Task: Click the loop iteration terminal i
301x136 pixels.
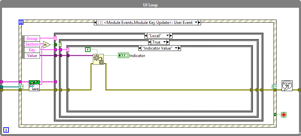Action: 6,130
